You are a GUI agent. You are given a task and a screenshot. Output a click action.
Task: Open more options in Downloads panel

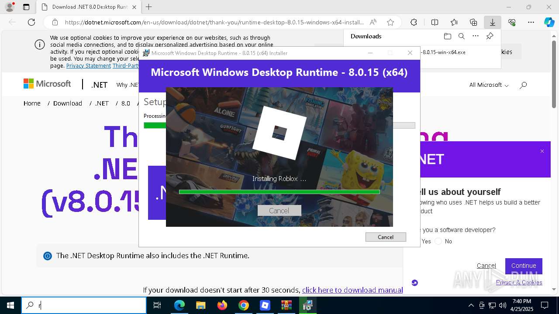pyautogui.click(x=476, y=36)
